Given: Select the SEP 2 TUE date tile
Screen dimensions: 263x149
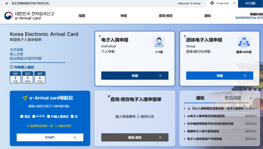Looking at the screenshot, I should point(15,77).
